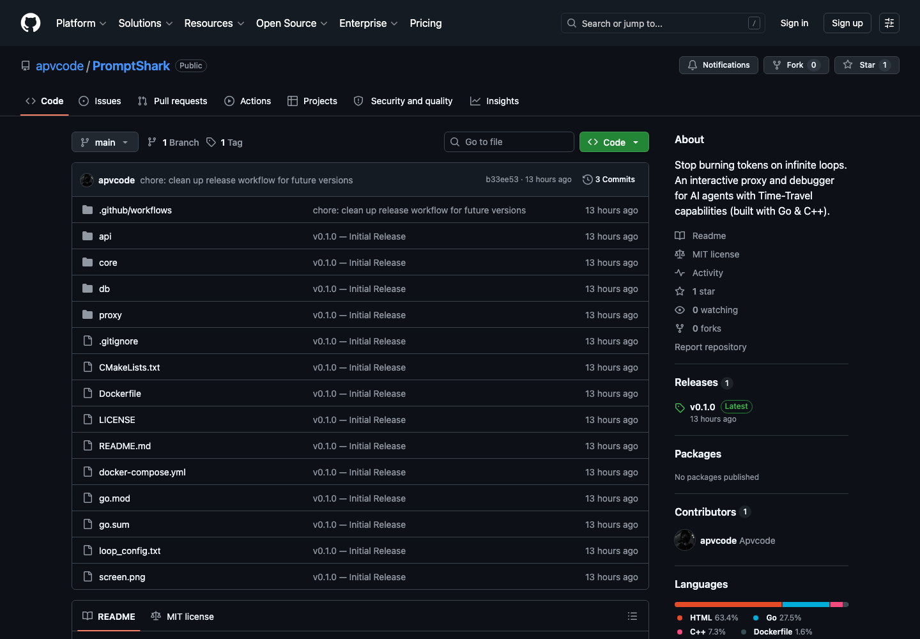Open the Security and quality tab
This screenshot has width=920, height=639.
[403, 101]
